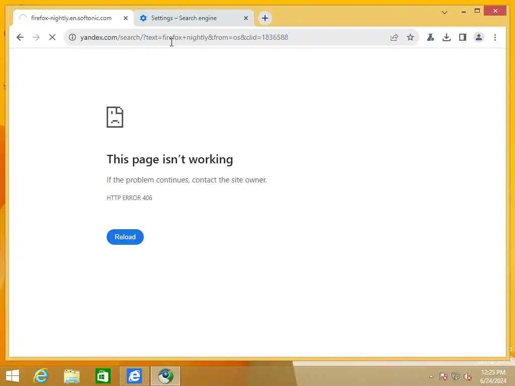Click the Reload button
Viewport: 515px width, 386px height.
tap(125, 237)
